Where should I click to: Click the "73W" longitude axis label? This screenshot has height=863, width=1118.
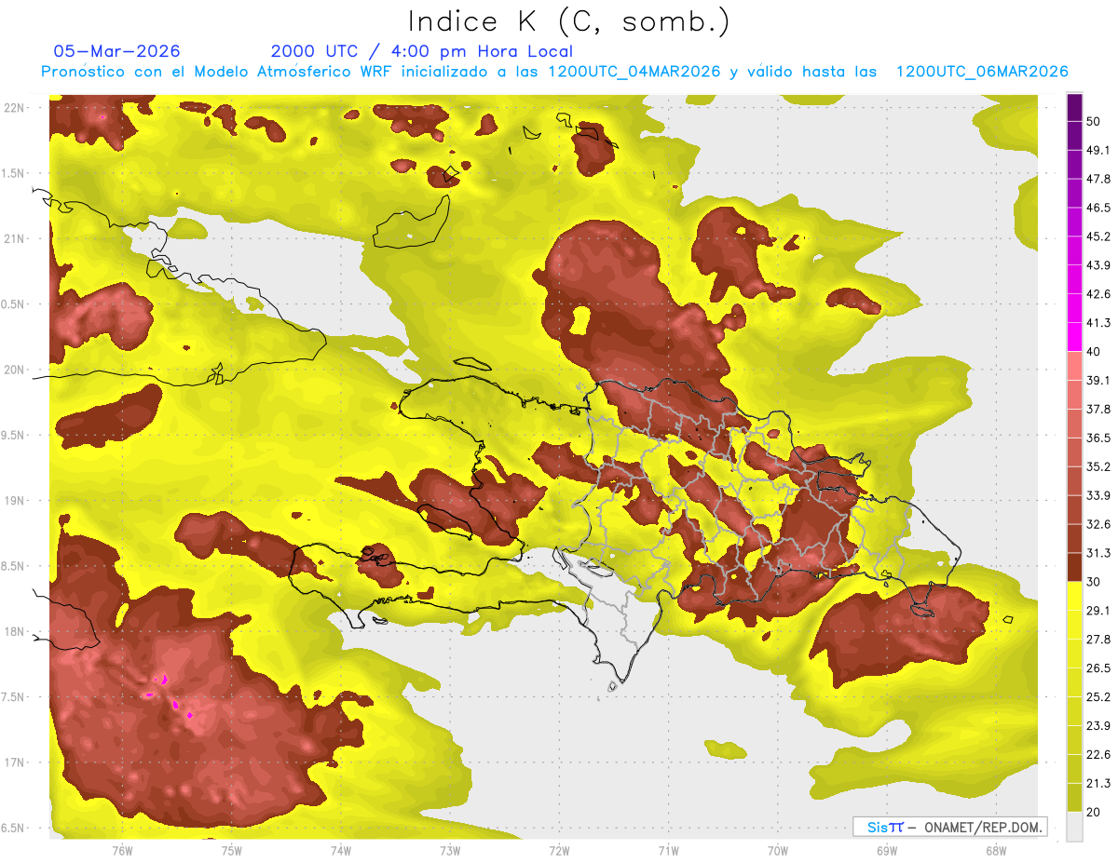click(450, 850)
